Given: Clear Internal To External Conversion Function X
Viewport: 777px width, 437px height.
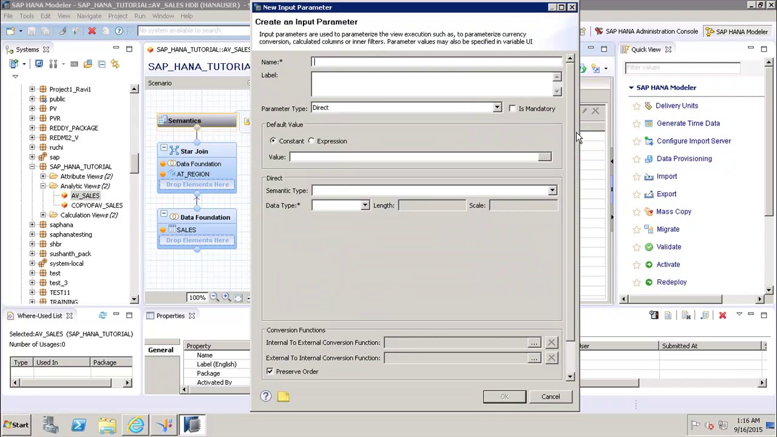Looking at the screenshot, I should pyautogui.click(x=551, y=342).
